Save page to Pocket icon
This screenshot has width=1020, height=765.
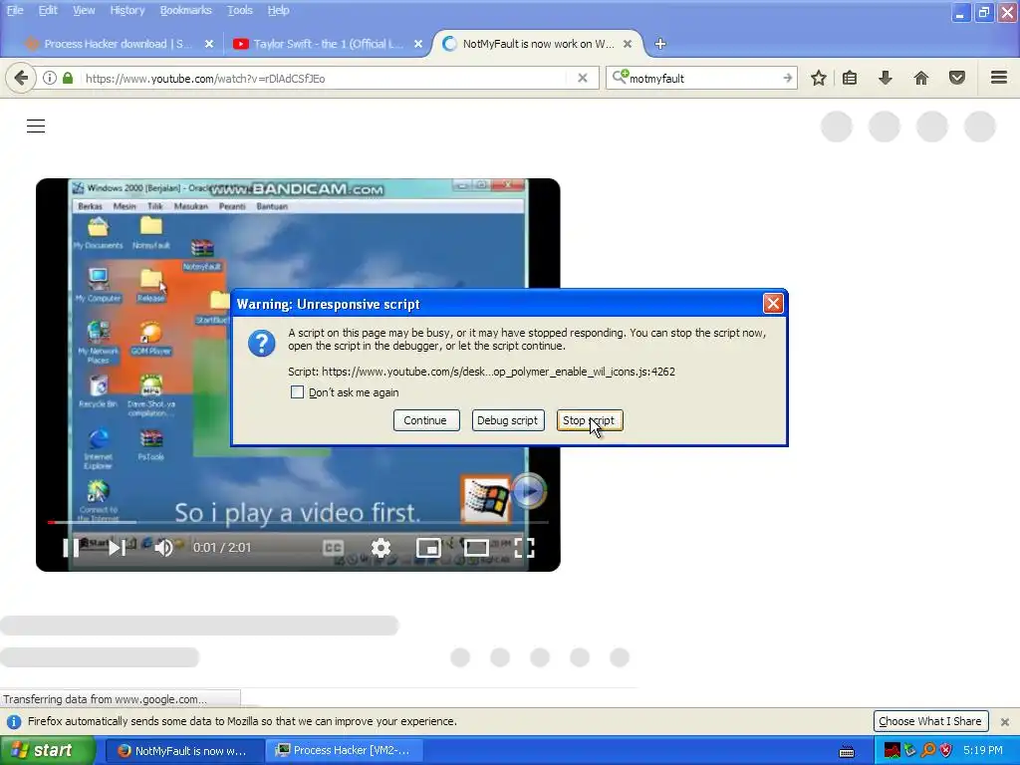pos(957,78)
